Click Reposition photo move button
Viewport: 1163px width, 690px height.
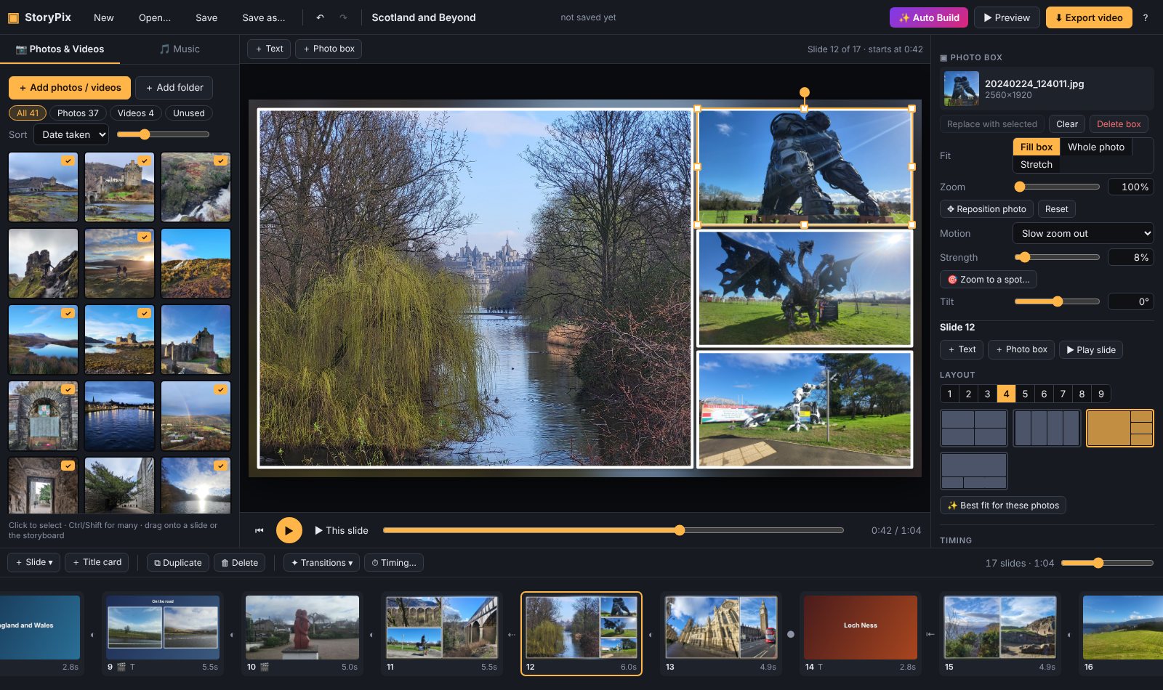pyautogui.click(x=986, y=209)
